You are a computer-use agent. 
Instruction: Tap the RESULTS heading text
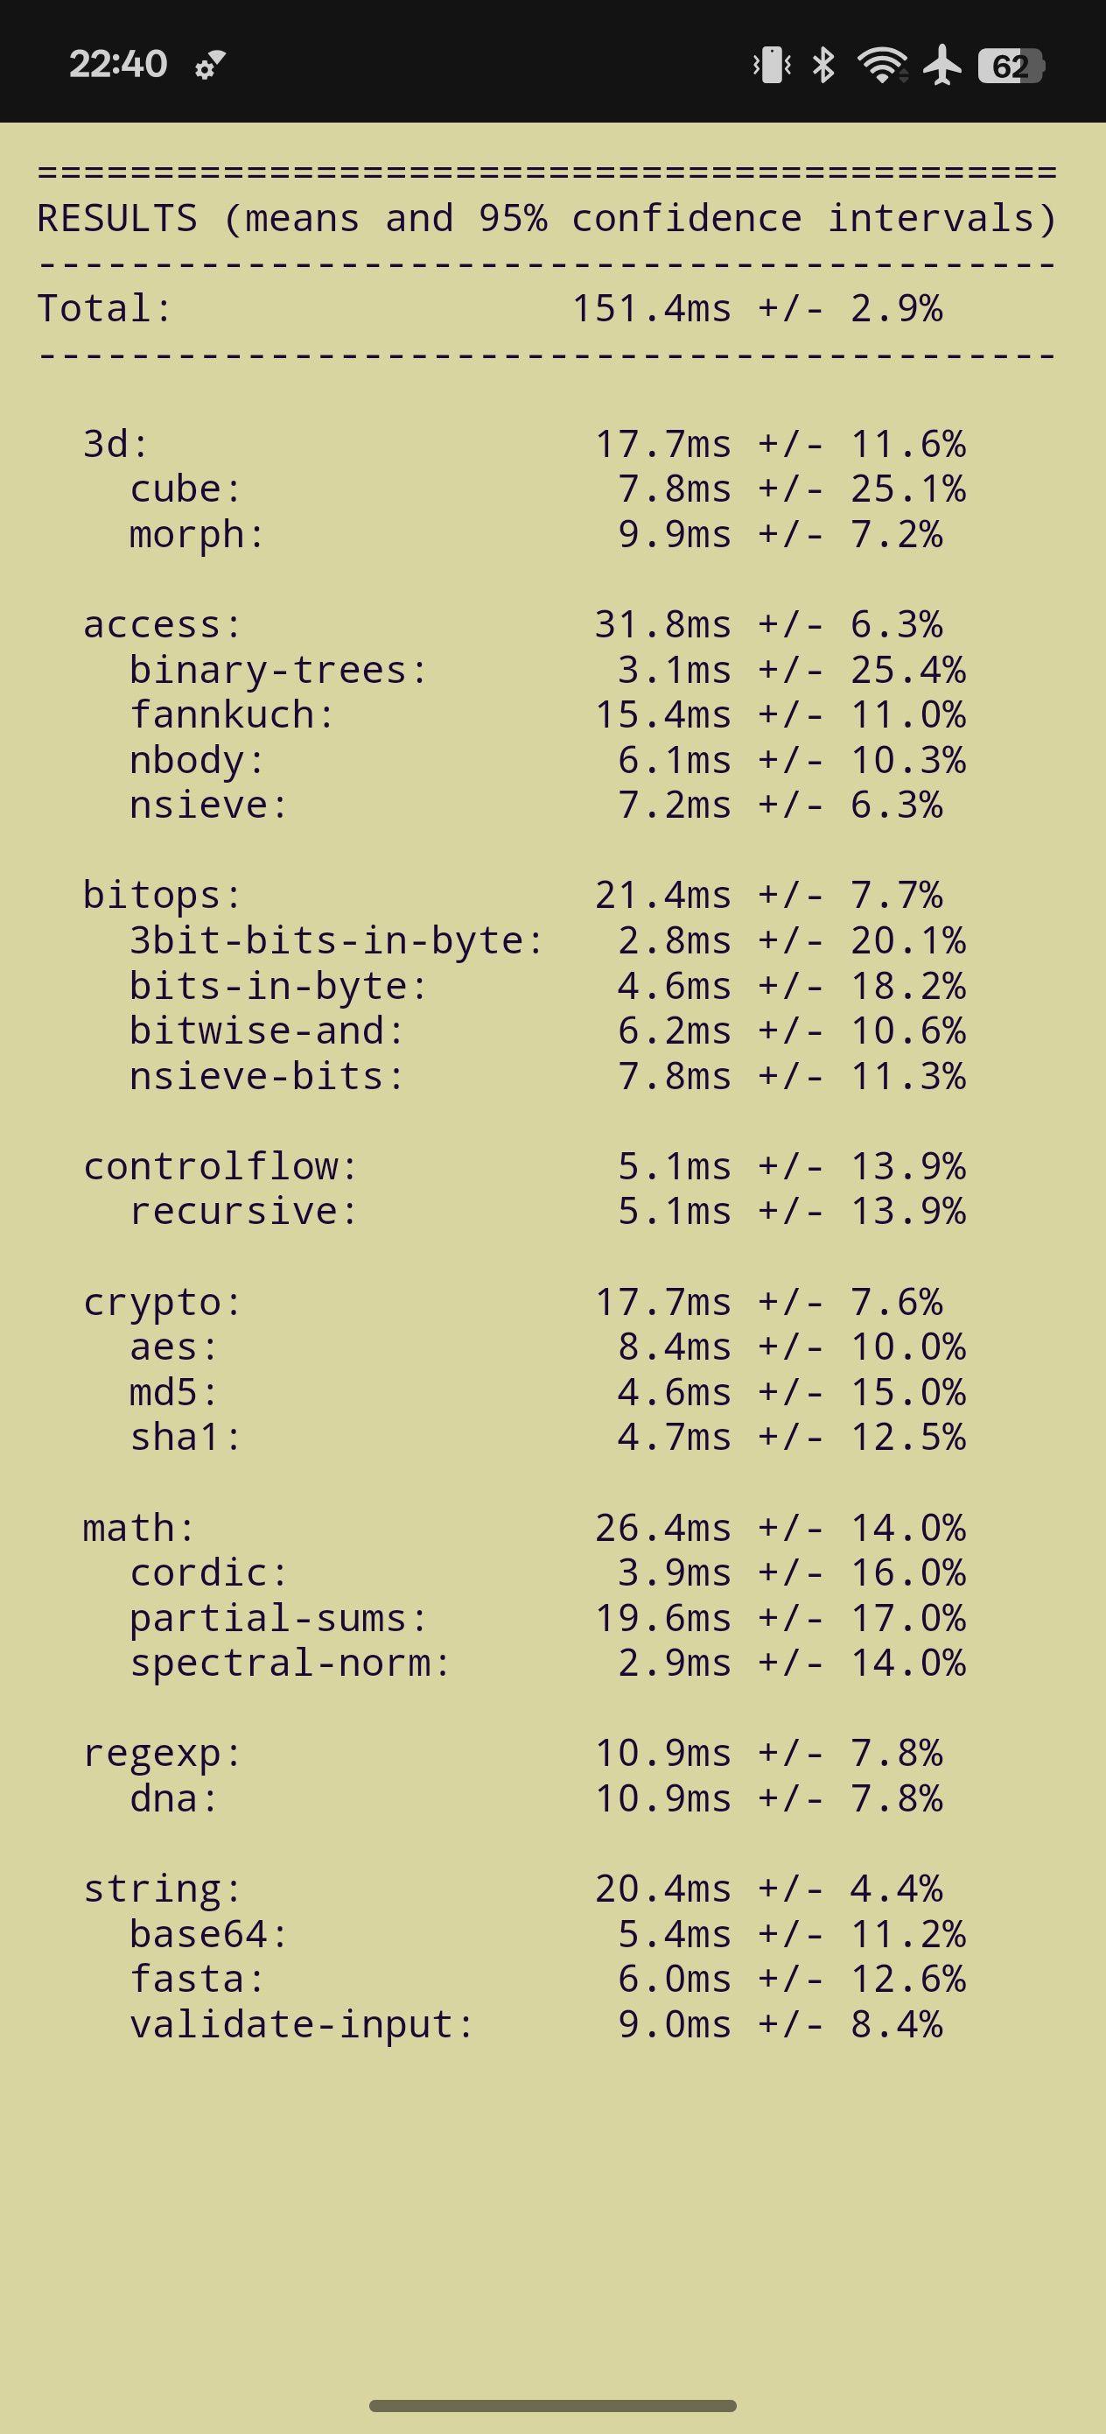point(117,218)
